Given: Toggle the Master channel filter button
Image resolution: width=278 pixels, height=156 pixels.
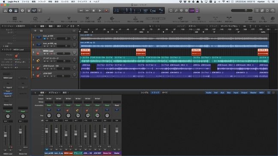Looking at the screenshot, I should 253,93.
